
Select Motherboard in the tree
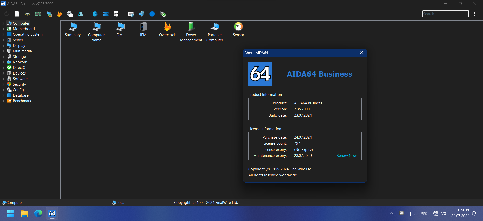24,29
